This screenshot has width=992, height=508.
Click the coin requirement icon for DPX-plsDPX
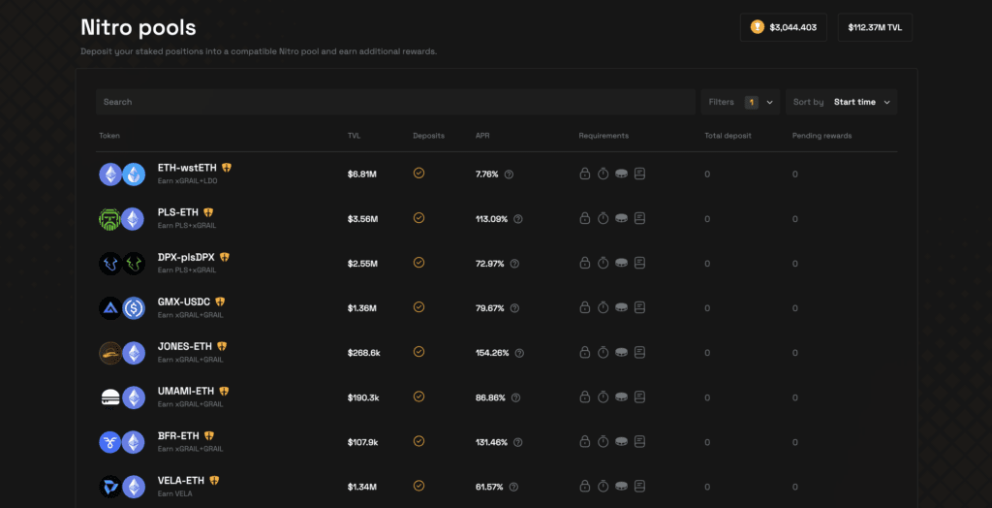coord(621,263)
